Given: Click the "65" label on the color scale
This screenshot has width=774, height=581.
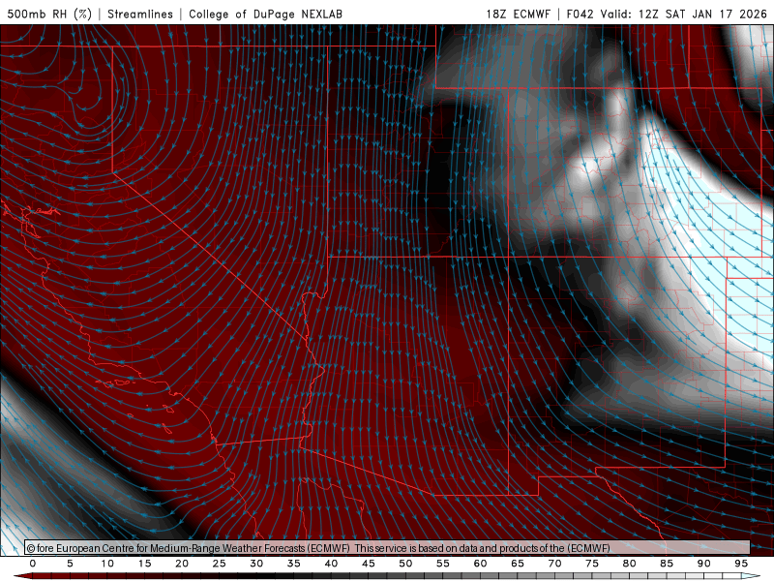Looking at the screenshot, I should (518, 564).
